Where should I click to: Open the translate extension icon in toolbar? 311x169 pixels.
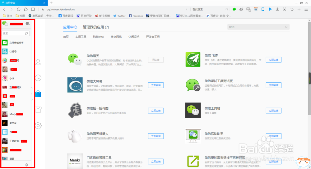click(256, 9)
